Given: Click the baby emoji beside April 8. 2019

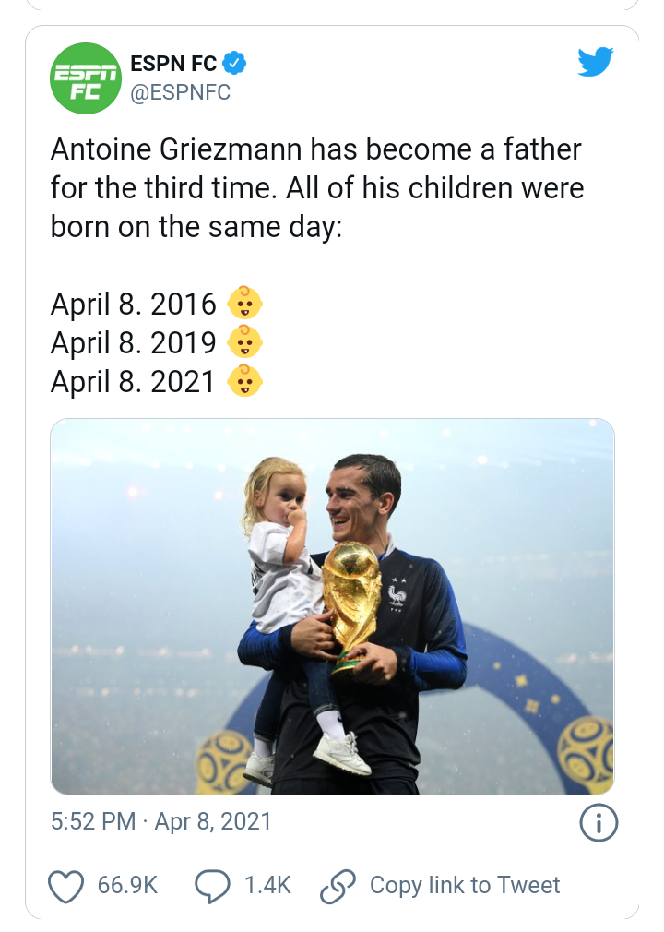Looking at the screenshot, I should pos(245,342).
